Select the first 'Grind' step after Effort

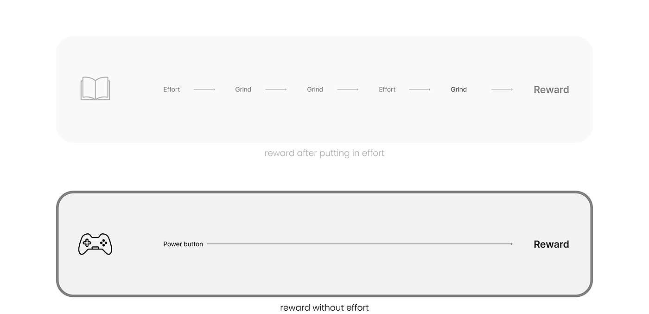(243, 90)
